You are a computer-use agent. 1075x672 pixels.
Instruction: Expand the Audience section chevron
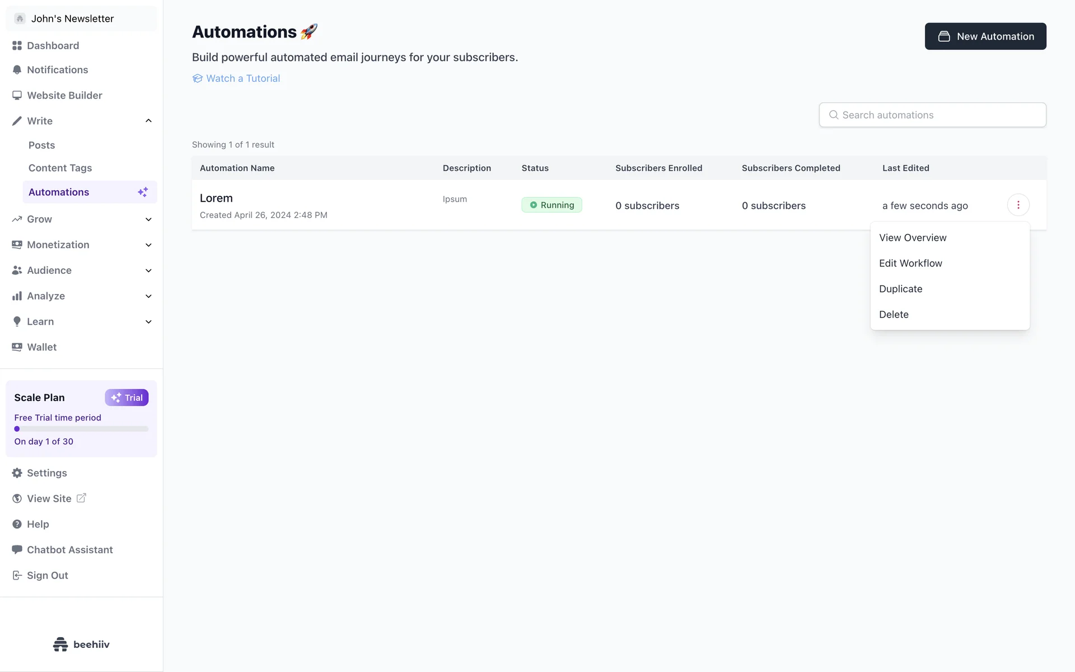coord(148,270)
